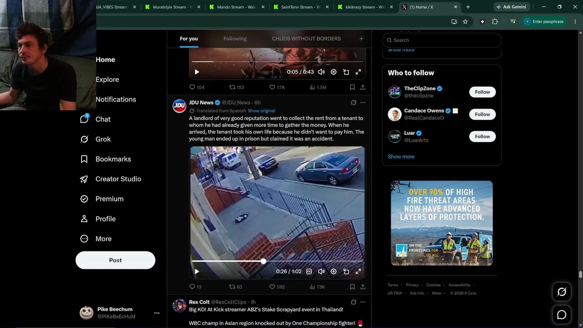View analytics showing 1.5M views

318,87
